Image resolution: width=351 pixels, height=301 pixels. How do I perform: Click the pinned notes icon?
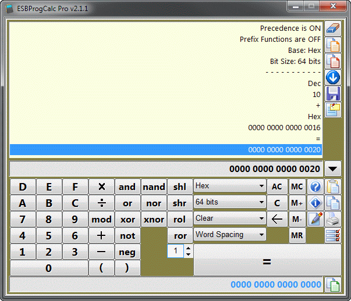click(x=333, y=110)
